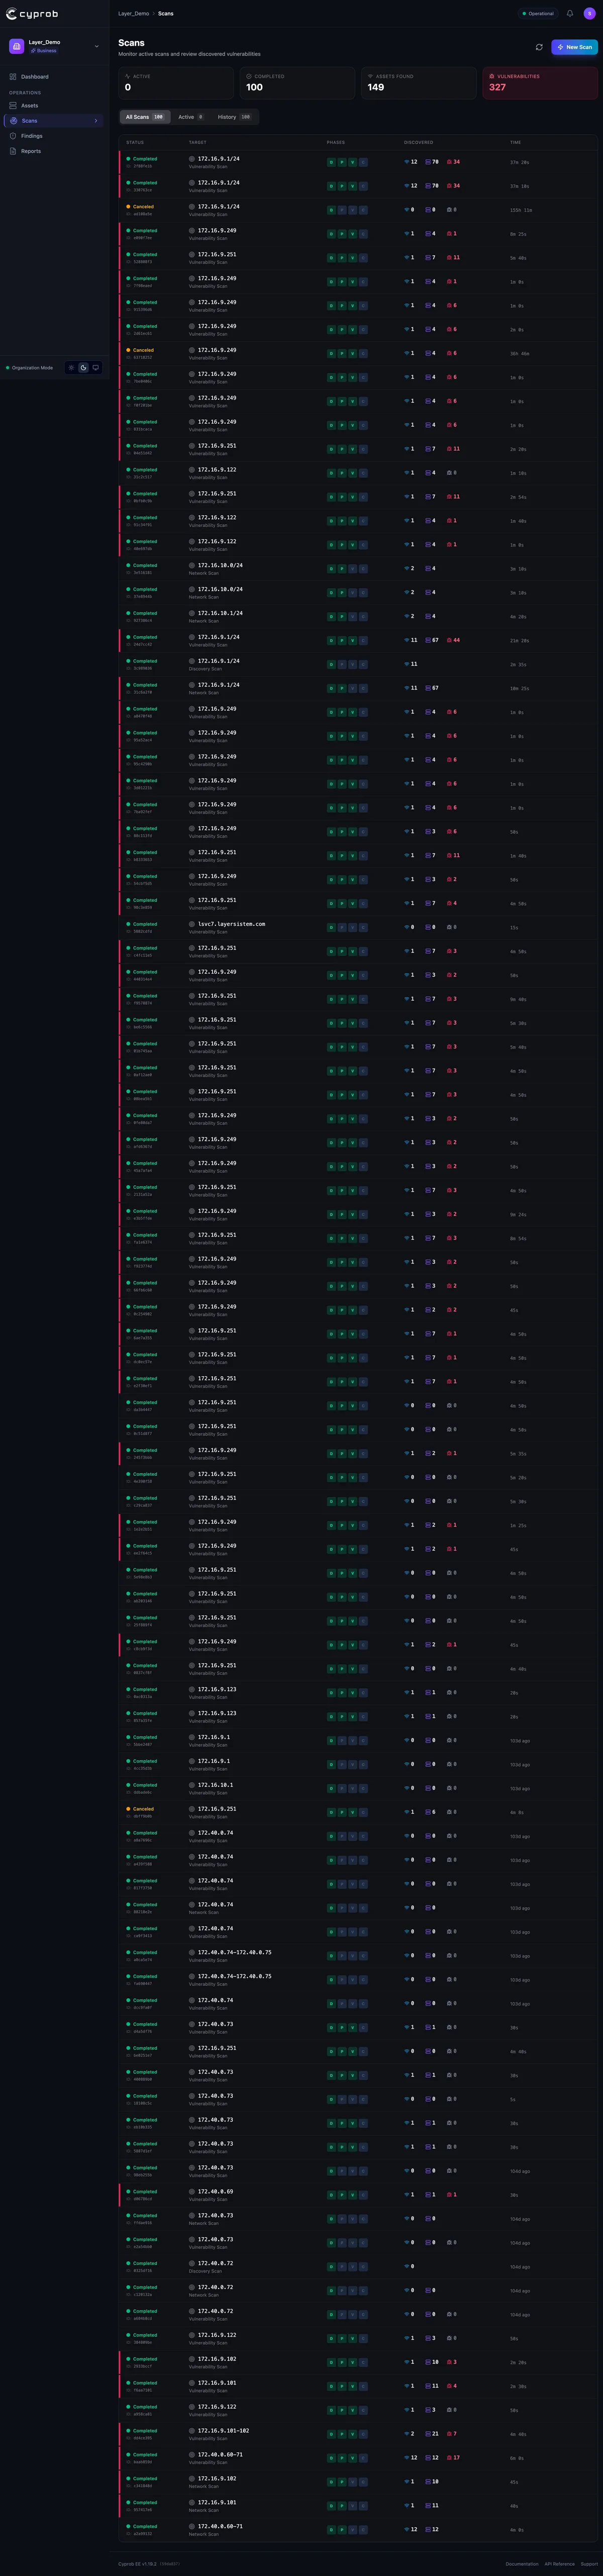Click the refresh scans icon
The image size is (603, 2576).
tap(540, 47)
